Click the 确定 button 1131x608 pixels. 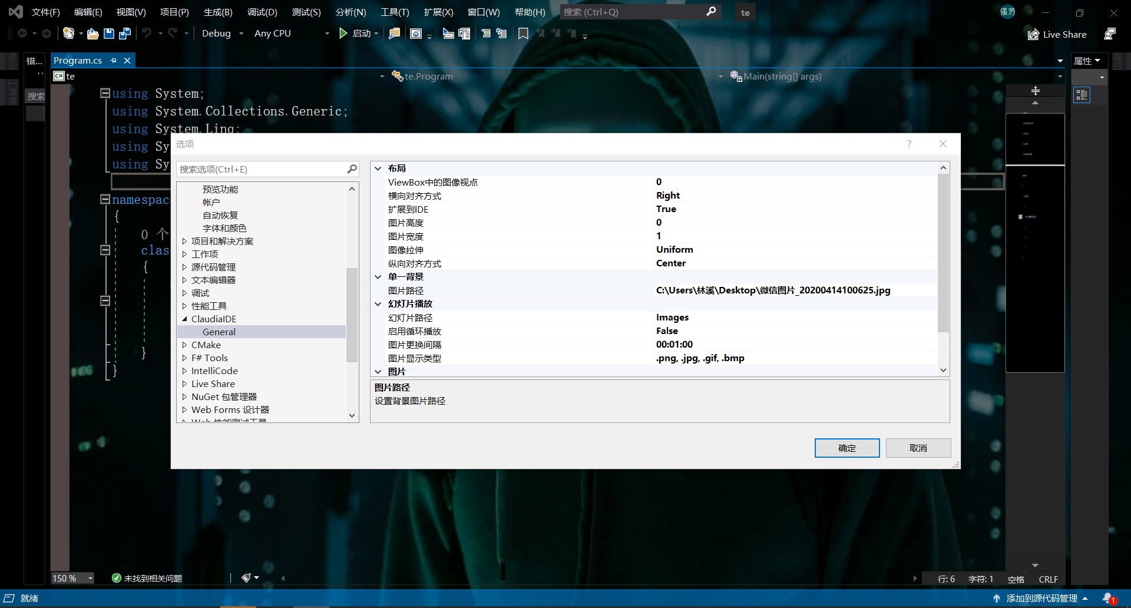tap(846, 448)
